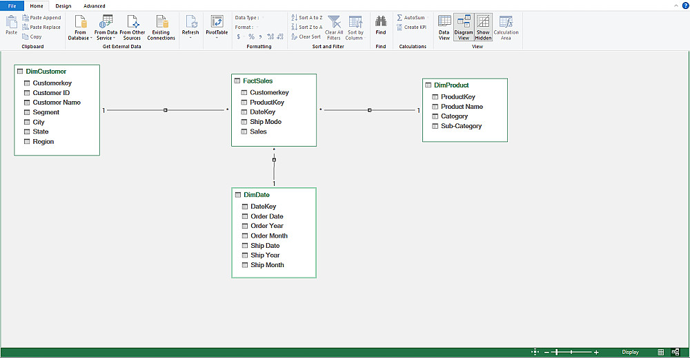The height and width of the screenshot is (358, 690).
Task: Click Sort Z to A
Action: click(x=307, y=28)
